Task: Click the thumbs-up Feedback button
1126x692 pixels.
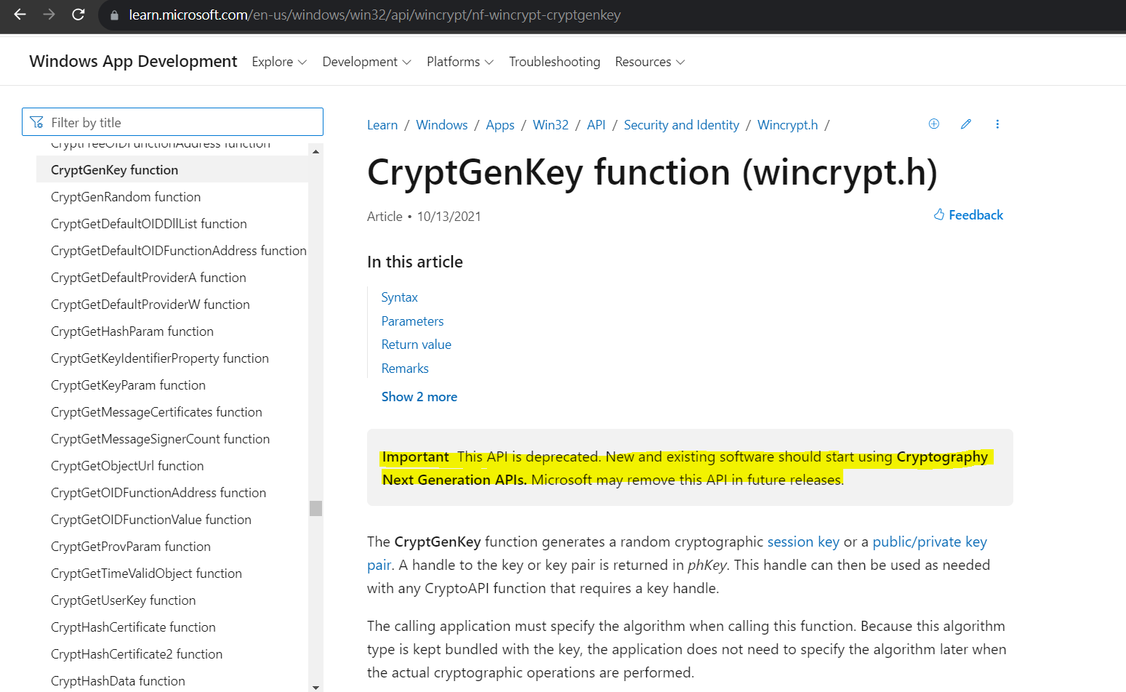Action: tap(968, 214)
